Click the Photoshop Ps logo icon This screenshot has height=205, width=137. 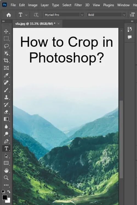coord(5,5)
